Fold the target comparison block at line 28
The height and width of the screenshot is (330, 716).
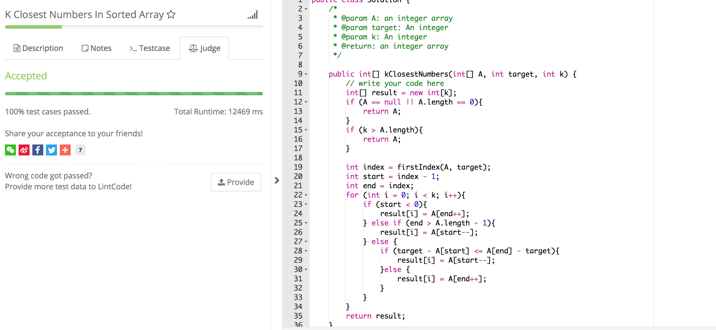pos(306,251)
